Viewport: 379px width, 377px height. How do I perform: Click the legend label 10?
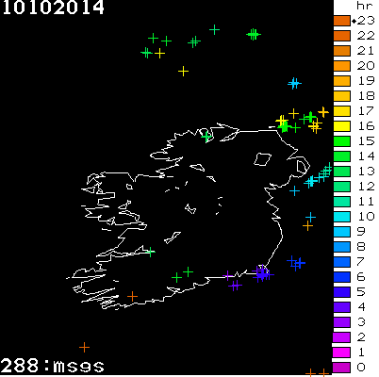[366, 217]
